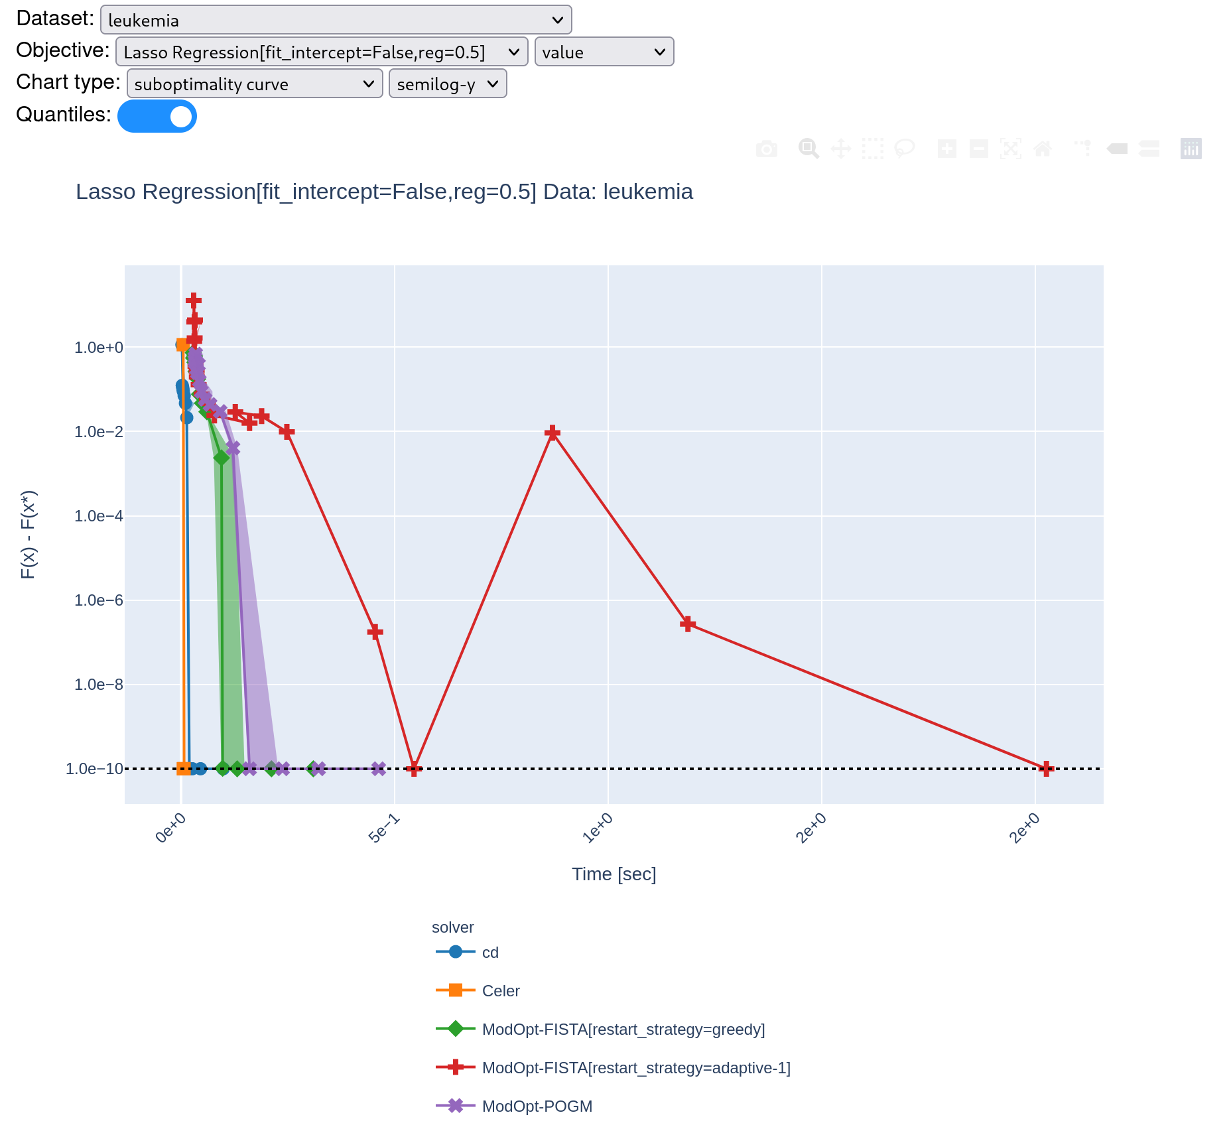
Task: Click the 5e−1 x-axis tick label
Action: (385, 828)
